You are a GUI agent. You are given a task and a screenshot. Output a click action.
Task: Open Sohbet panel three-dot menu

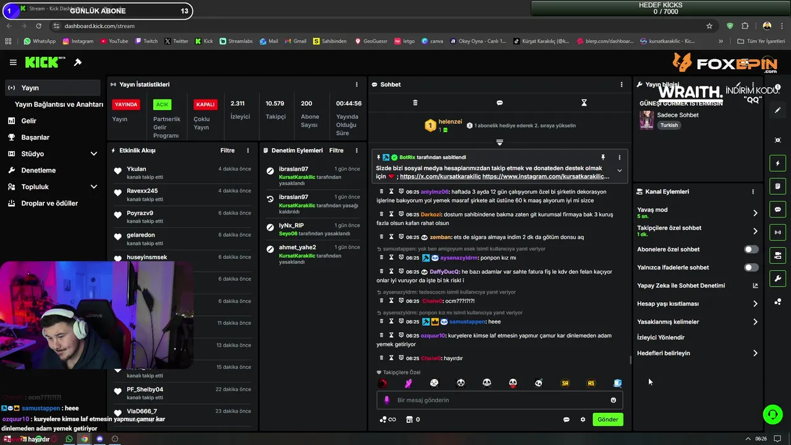622,85
